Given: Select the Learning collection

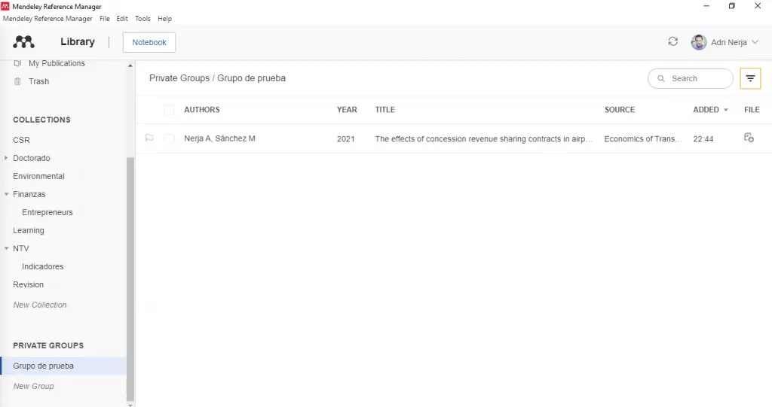Looking at the screenshot, I should pos(29,230).
